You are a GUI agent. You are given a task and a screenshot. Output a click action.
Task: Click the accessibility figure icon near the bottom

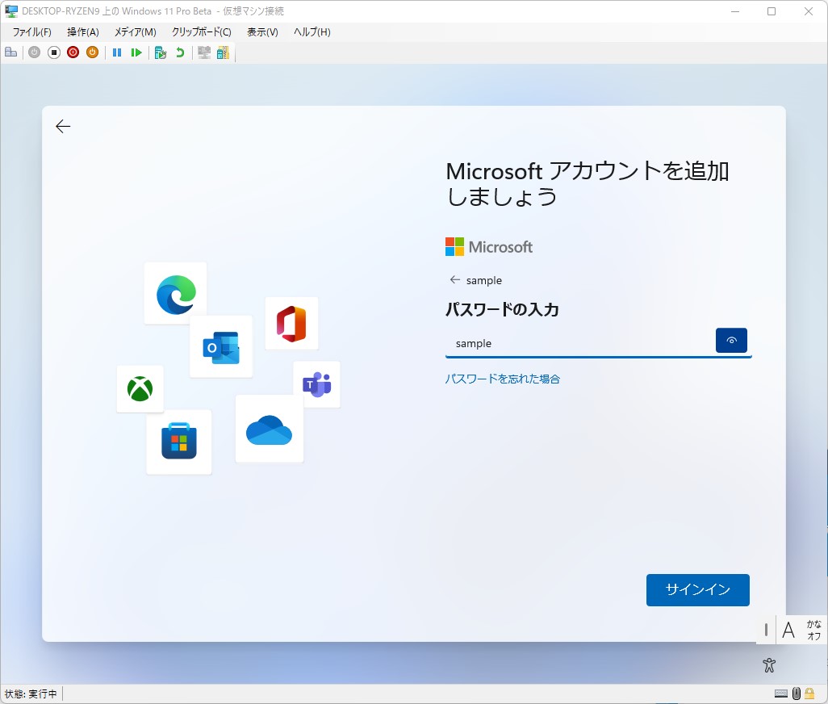coord(768,664)
